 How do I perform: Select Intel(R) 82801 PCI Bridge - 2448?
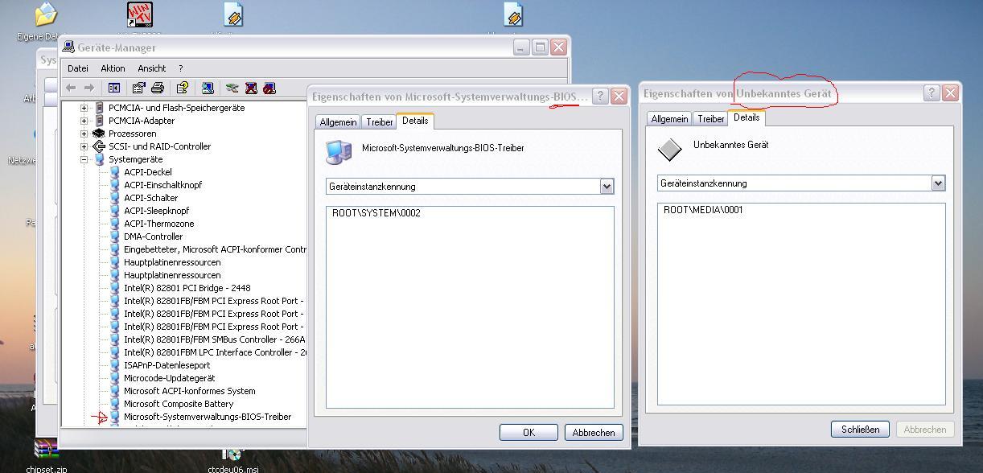(187, 288)
